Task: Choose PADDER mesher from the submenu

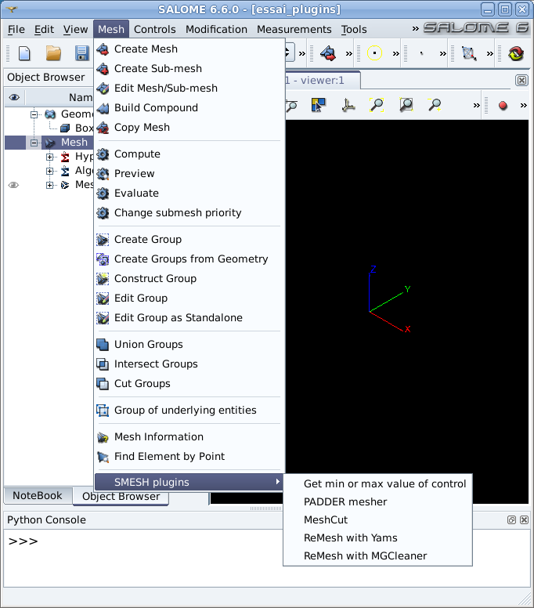Action: click(345, 502)
